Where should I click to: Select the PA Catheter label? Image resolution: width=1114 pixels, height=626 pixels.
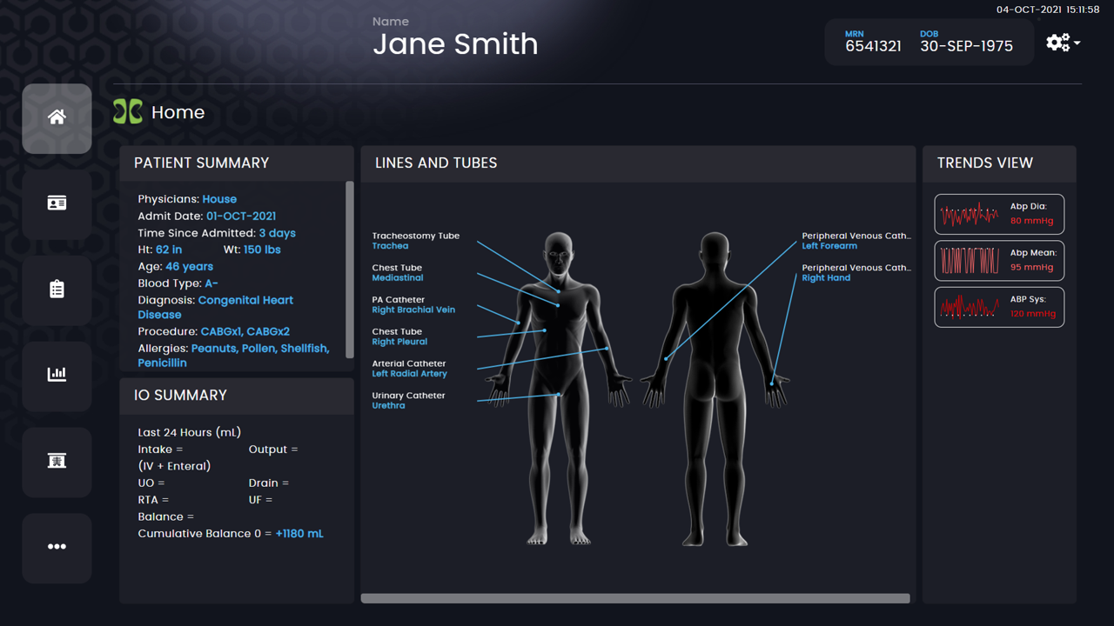[413, 304]
